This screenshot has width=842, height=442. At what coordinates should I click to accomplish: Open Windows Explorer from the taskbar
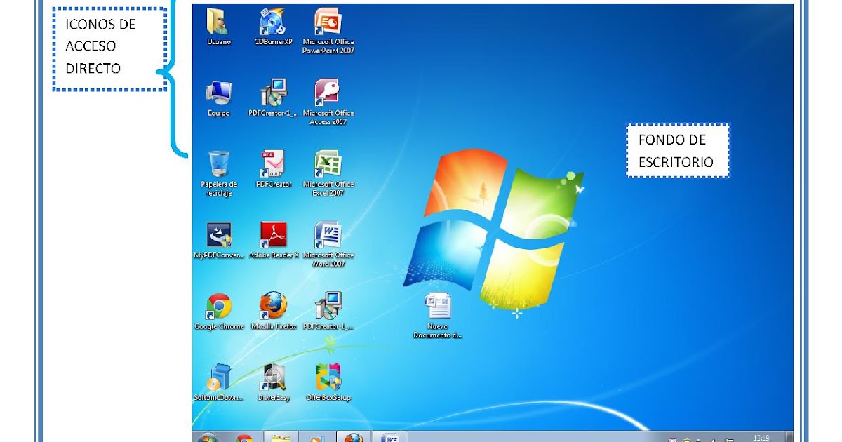pyautogui.click(x=279, y=438)
